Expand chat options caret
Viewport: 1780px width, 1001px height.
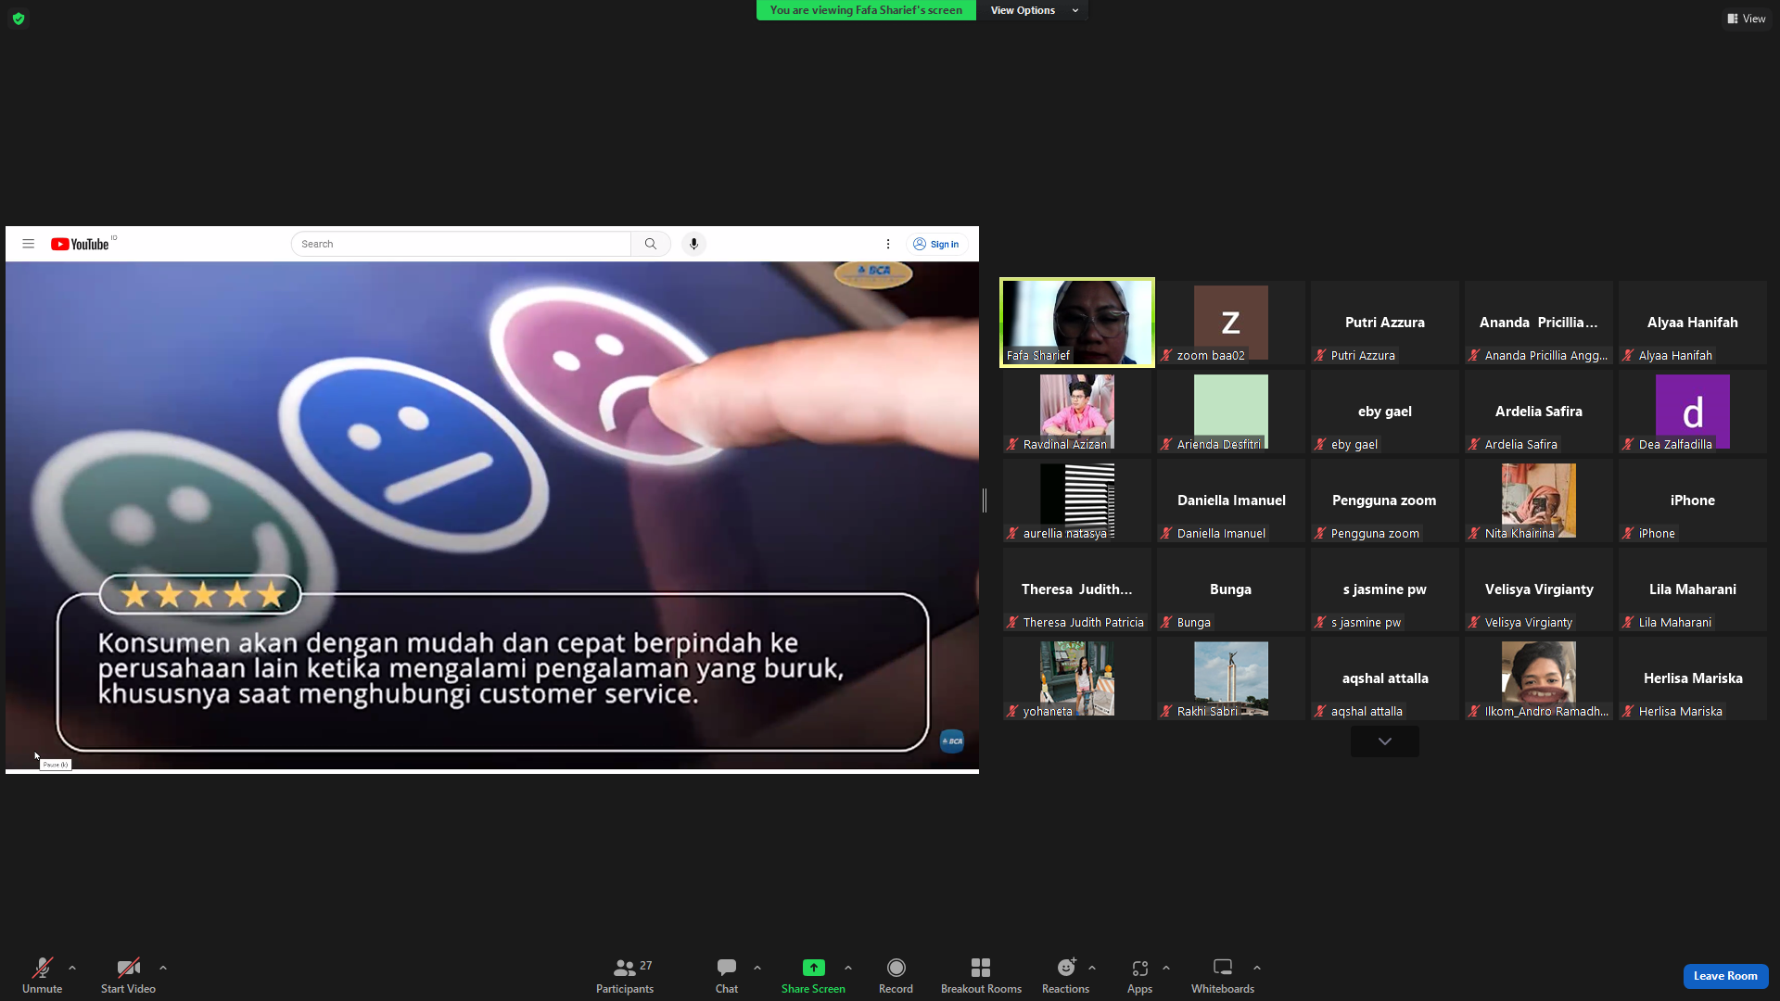[x=757, y=968]
